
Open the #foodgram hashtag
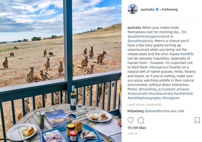coord(171,98)
